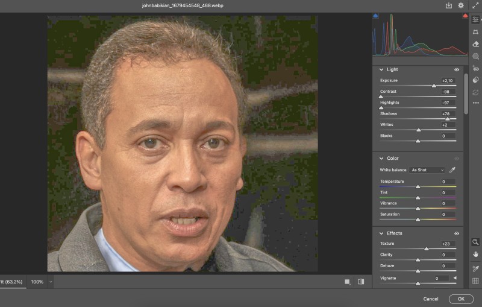Open the Masking tool
The image size is (482, 307).
click(x=475, y=56)
